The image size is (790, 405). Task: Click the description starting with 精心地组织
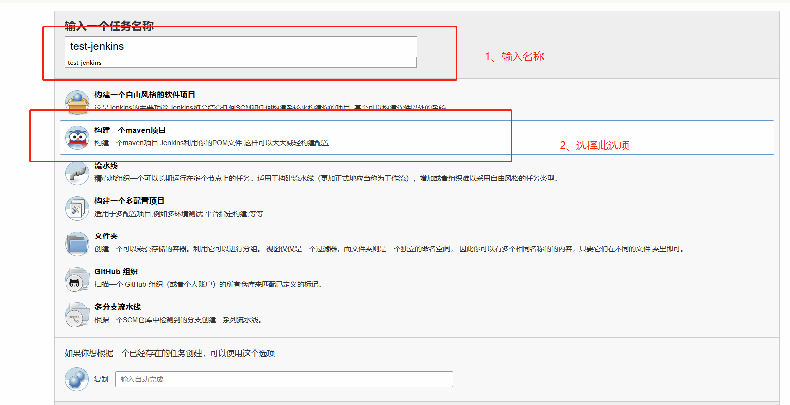pyautogui.click(x=326, y=178)
